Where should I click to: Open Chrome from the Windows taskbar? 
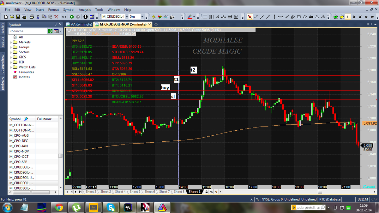coord(59,207)
